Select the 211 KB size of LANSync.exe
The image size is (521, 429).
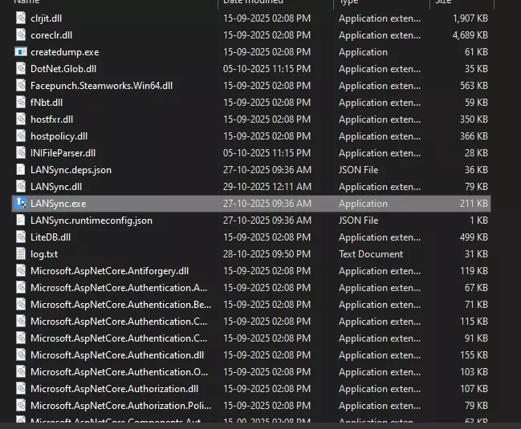point(474,204)
